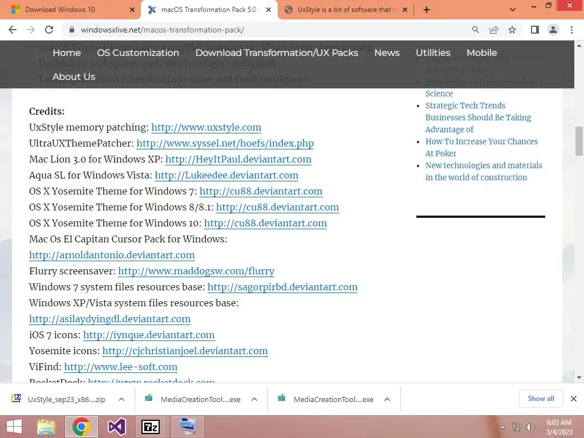Open the zoom magnifier icon in address bar
584x438 pixels.
[475, 30]
